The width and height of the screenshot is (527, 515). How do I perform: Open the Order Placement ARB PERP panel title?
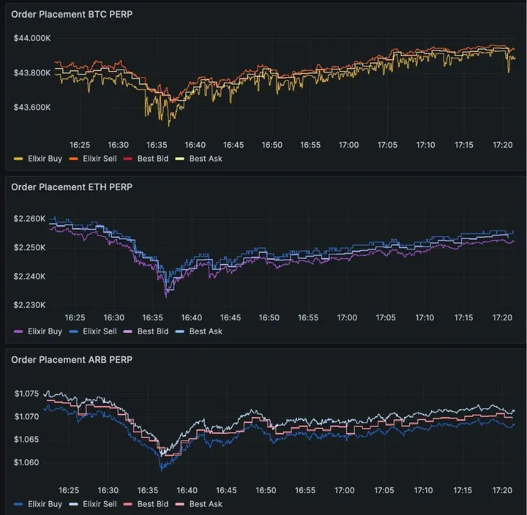[72, 360]
